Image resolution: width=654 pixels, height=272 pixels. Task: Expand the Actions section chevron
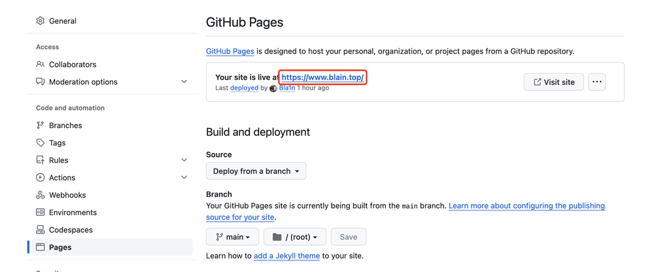184,178
